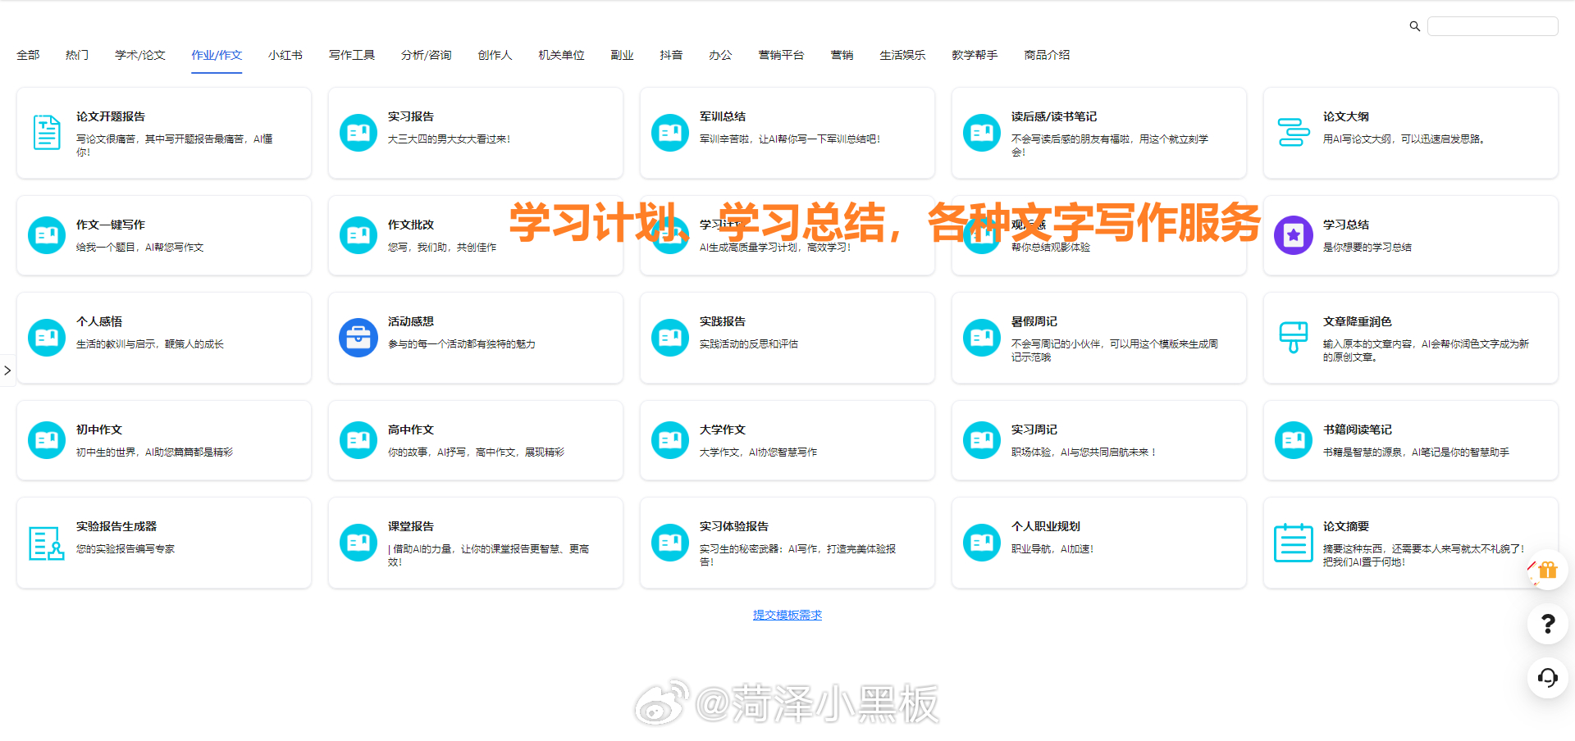
Task: Click the 实习周记 card icon
Action: (x=982, y=440)
